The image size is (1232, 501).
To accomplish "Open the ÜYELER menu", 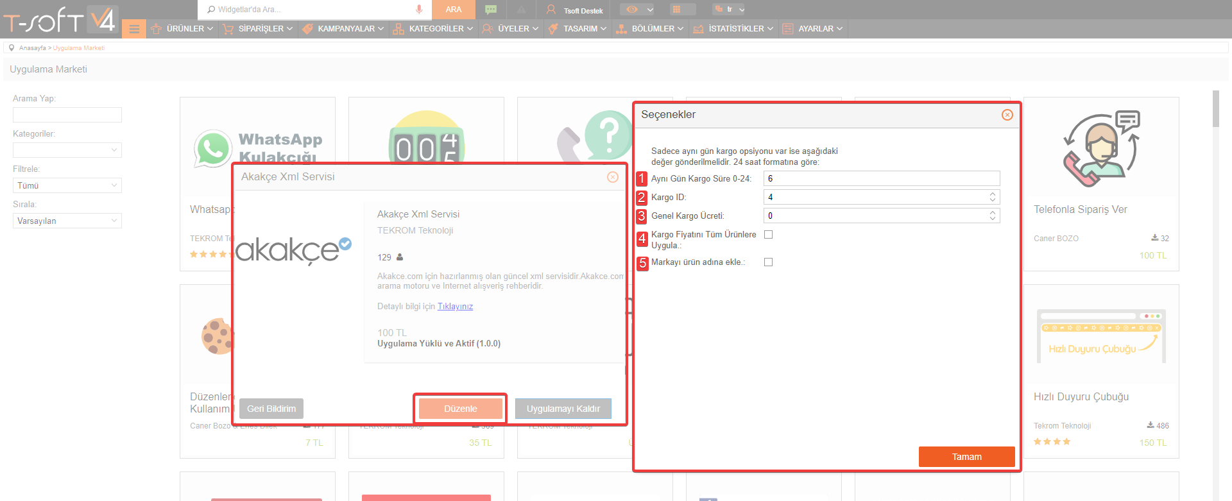I will (511, 29).
